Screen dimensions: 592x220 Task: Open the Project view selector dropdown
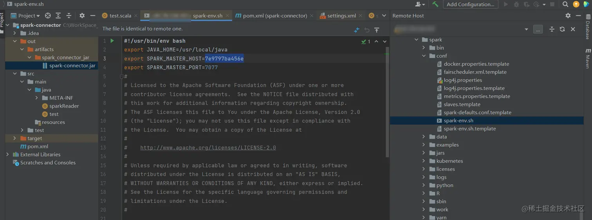pyautogui.click(x=25, y=16)
